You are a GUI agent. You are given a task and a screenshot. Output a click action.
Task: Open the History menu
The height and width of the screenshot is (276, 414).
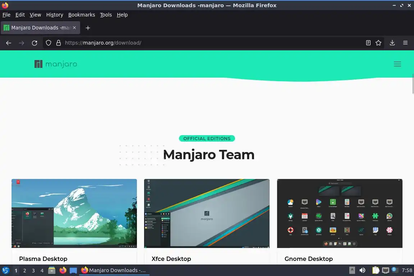point(55,15)
